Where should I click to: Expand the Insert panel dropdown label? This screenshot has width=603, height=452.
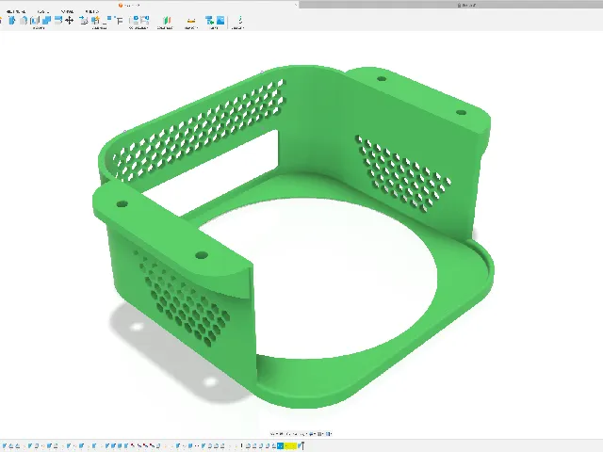click(214, 27)
